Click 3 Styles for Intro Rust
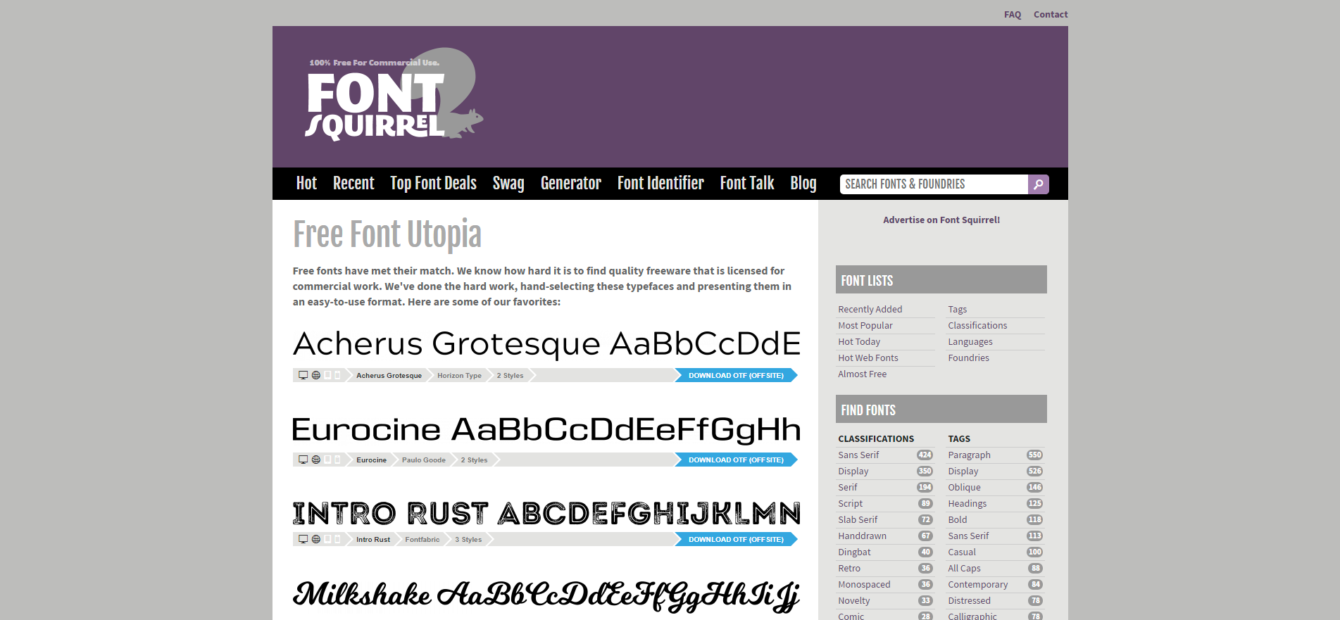1340x620 pixels. click(468, 540)
